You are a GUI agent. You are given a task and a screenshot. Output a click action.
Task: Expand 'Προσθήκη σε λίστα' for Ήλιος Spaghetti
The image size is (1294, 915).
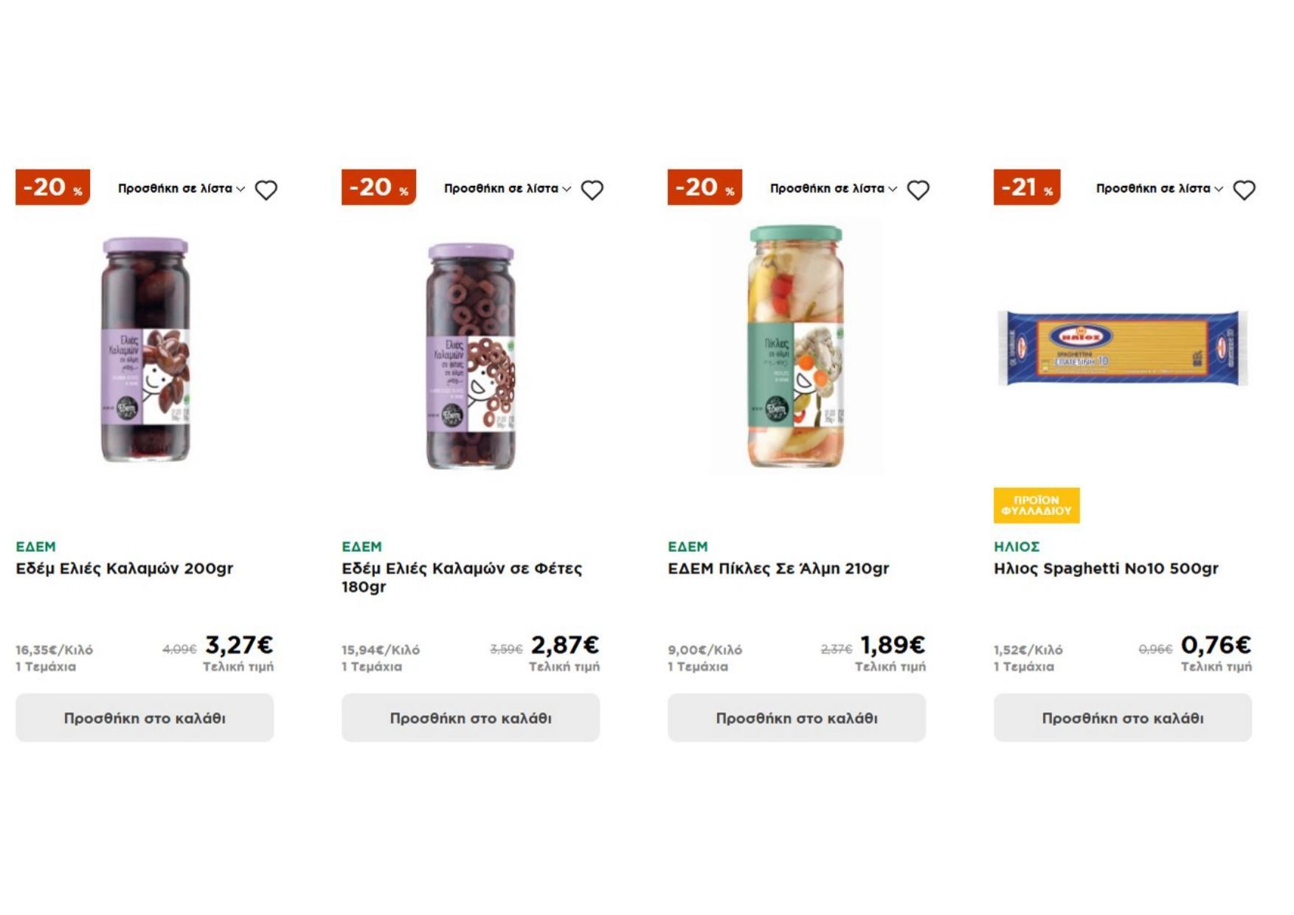coord(1159,189)
